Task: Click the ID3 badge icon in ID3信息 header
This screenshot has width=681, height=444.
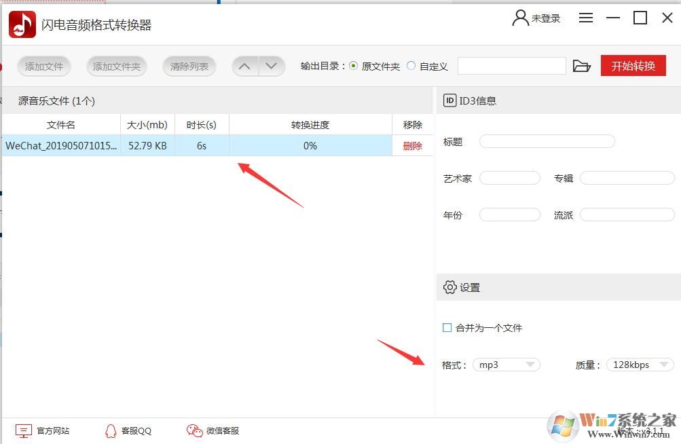Action: pos(449,100)
